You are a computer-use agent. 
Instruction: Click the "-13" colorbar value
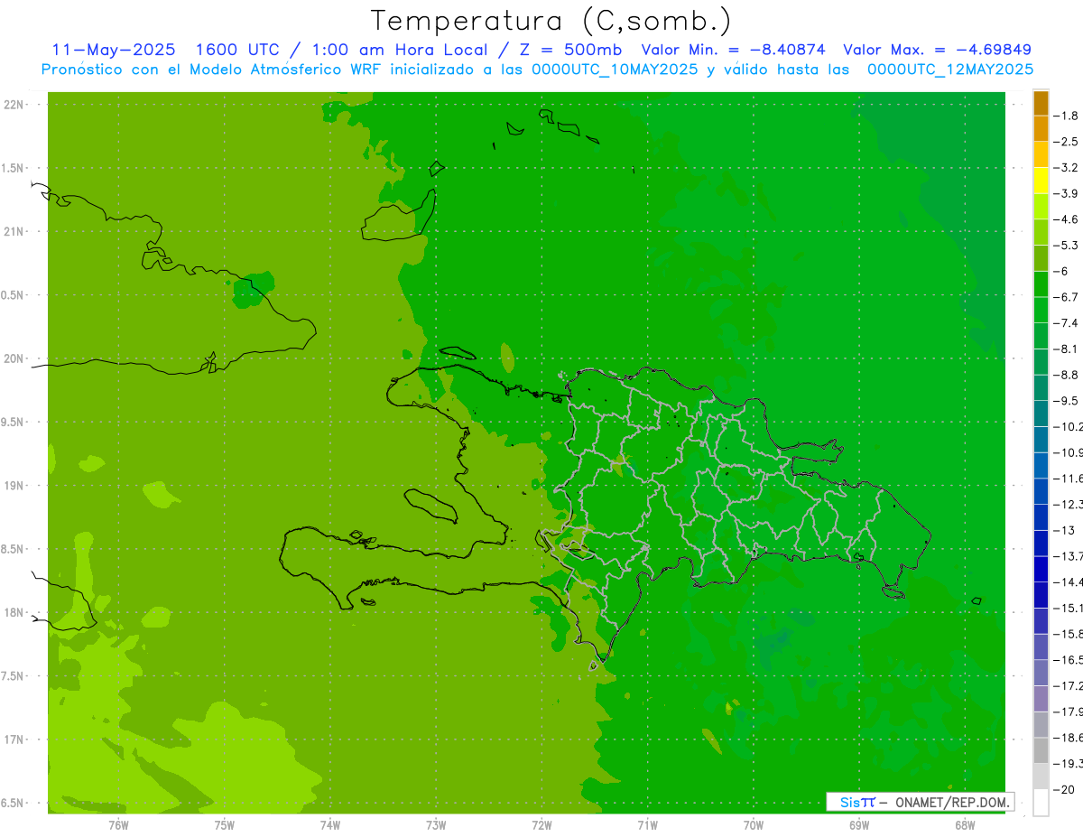1065,530
